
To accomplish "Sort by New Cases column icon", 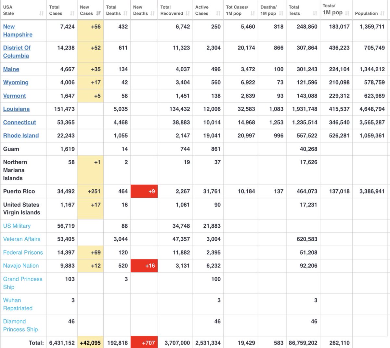I will click(98, 13).
